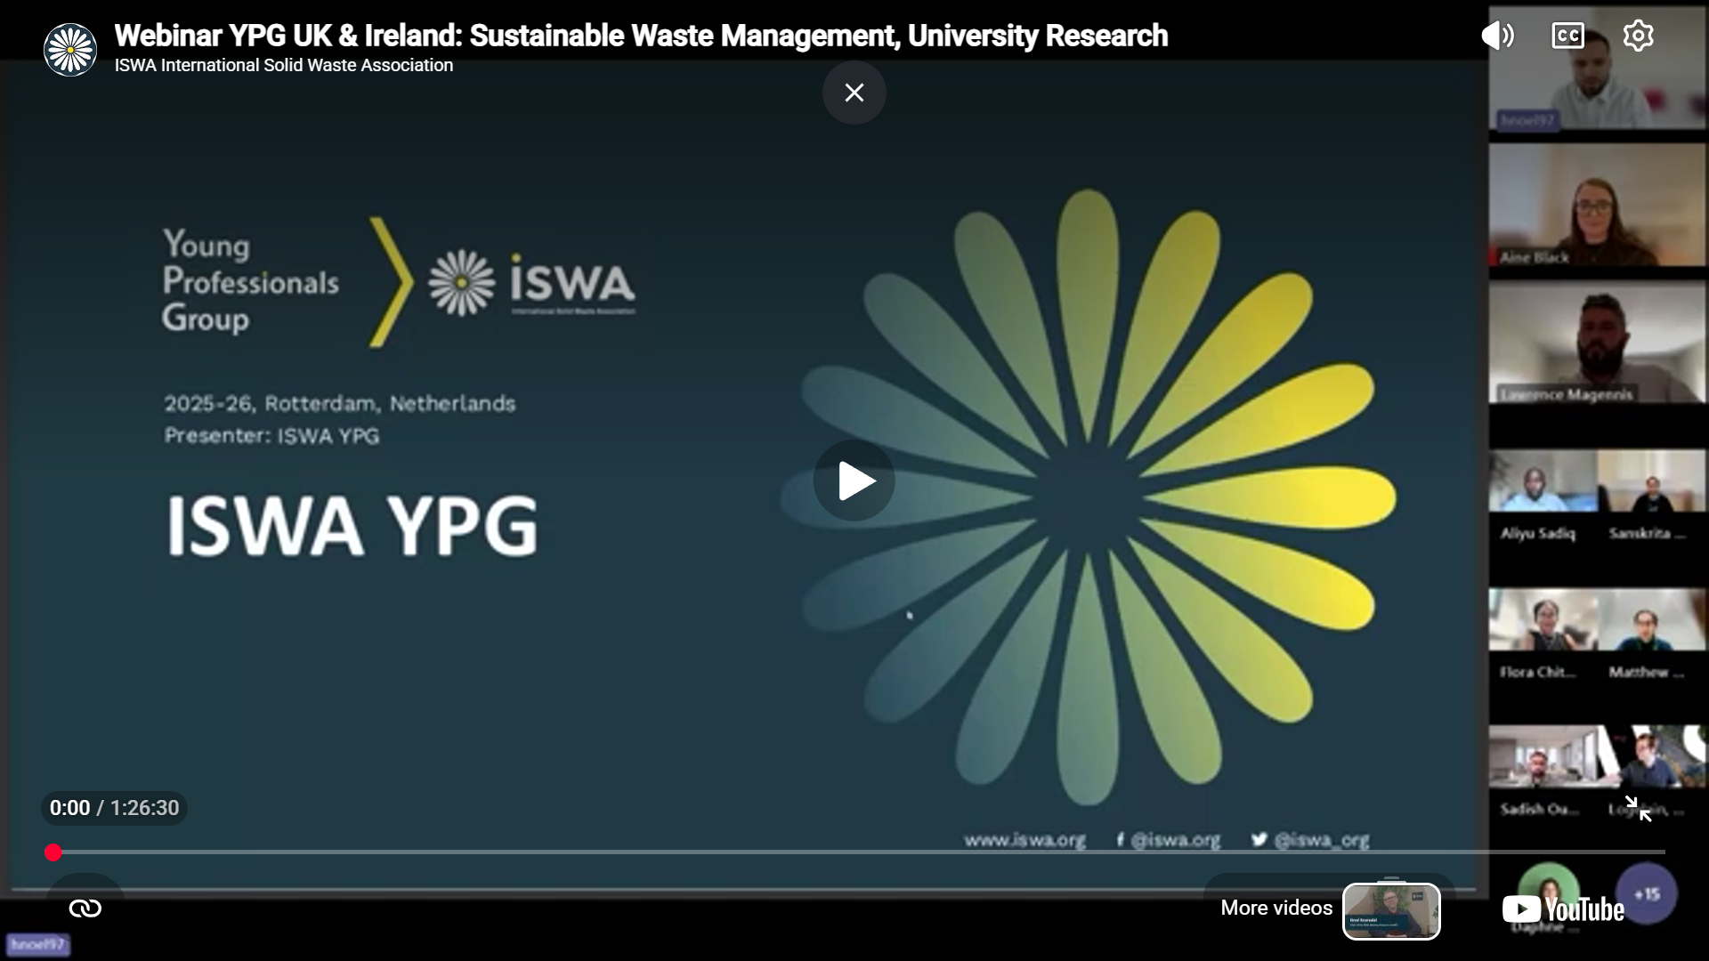Exit full screen using the collapse arrows icon
This screenshot has height=961, width=1709.
(x=1638, y=809)
